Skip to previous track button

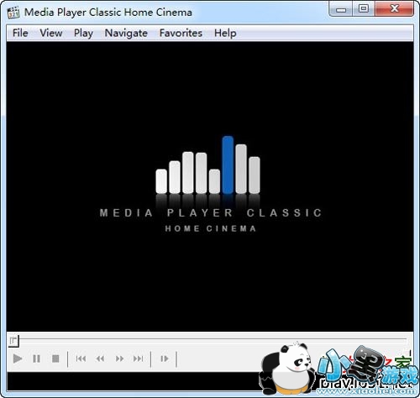click(81, 359)
